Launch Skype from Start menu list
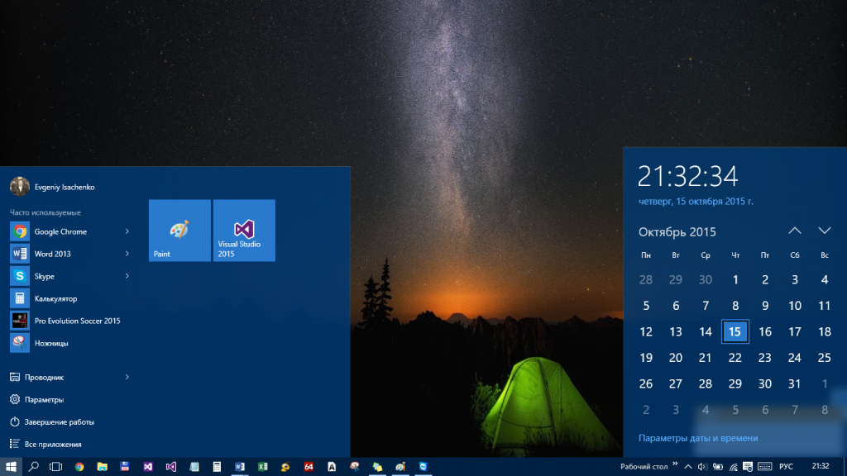Viewport: 847px width, 476px height. coord(70,276)
